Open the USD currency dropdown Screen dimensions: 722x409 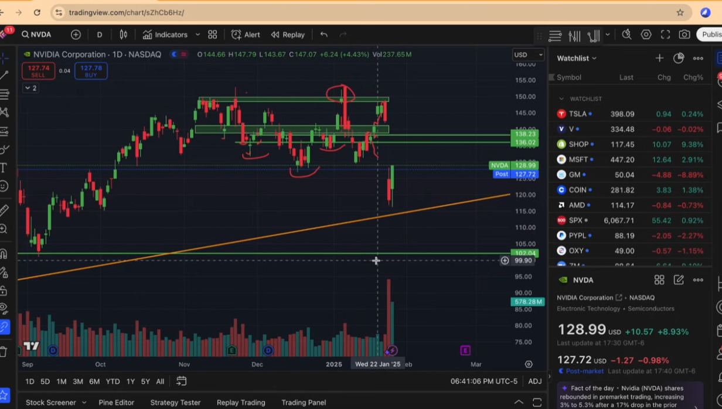[x=528, y=54]
